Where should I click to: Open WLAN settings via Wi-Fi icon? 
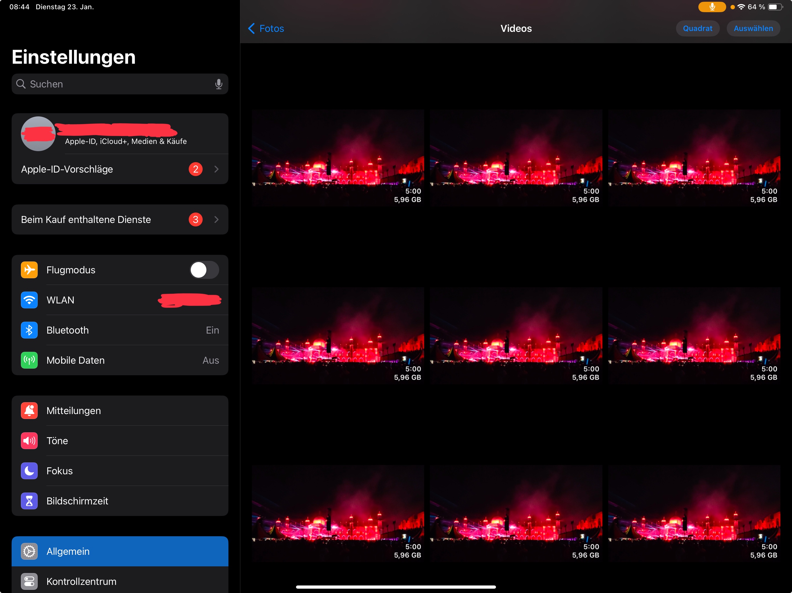(x=29, y=300)
